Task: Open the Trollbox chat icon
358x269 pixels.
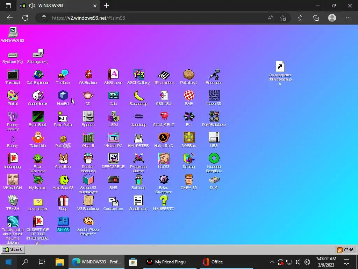Action: (x=63, y=77)
